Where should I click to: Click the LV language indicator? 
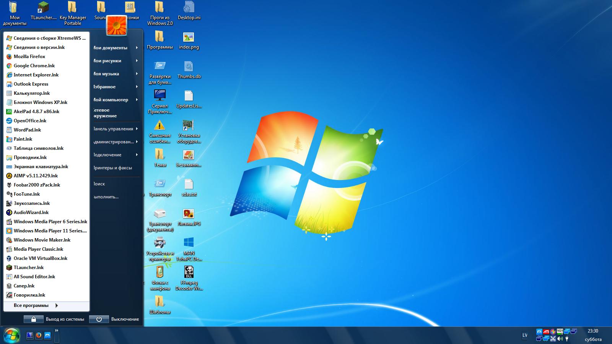(525, 335)
